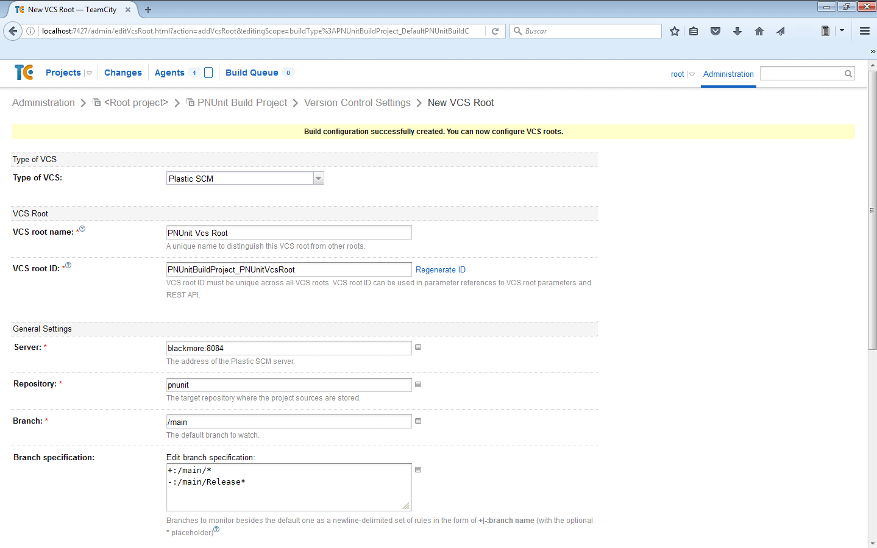Open help icon beside VCS root ID
The height and width of the screenshot is (548, 877).
pyautogui.click(x=68, y=266)
